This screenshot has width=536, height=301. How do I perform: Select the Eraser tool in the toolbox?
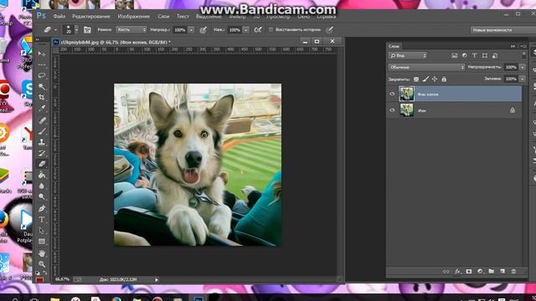(x=42, y=164)
